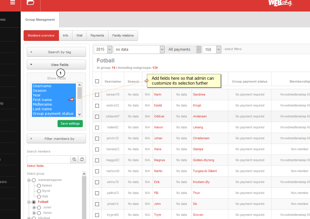Click the WebOrg logo
Image resolution: width=310 pixels, height=219 pixels.
pyautogui.click(x=281, y=3)
